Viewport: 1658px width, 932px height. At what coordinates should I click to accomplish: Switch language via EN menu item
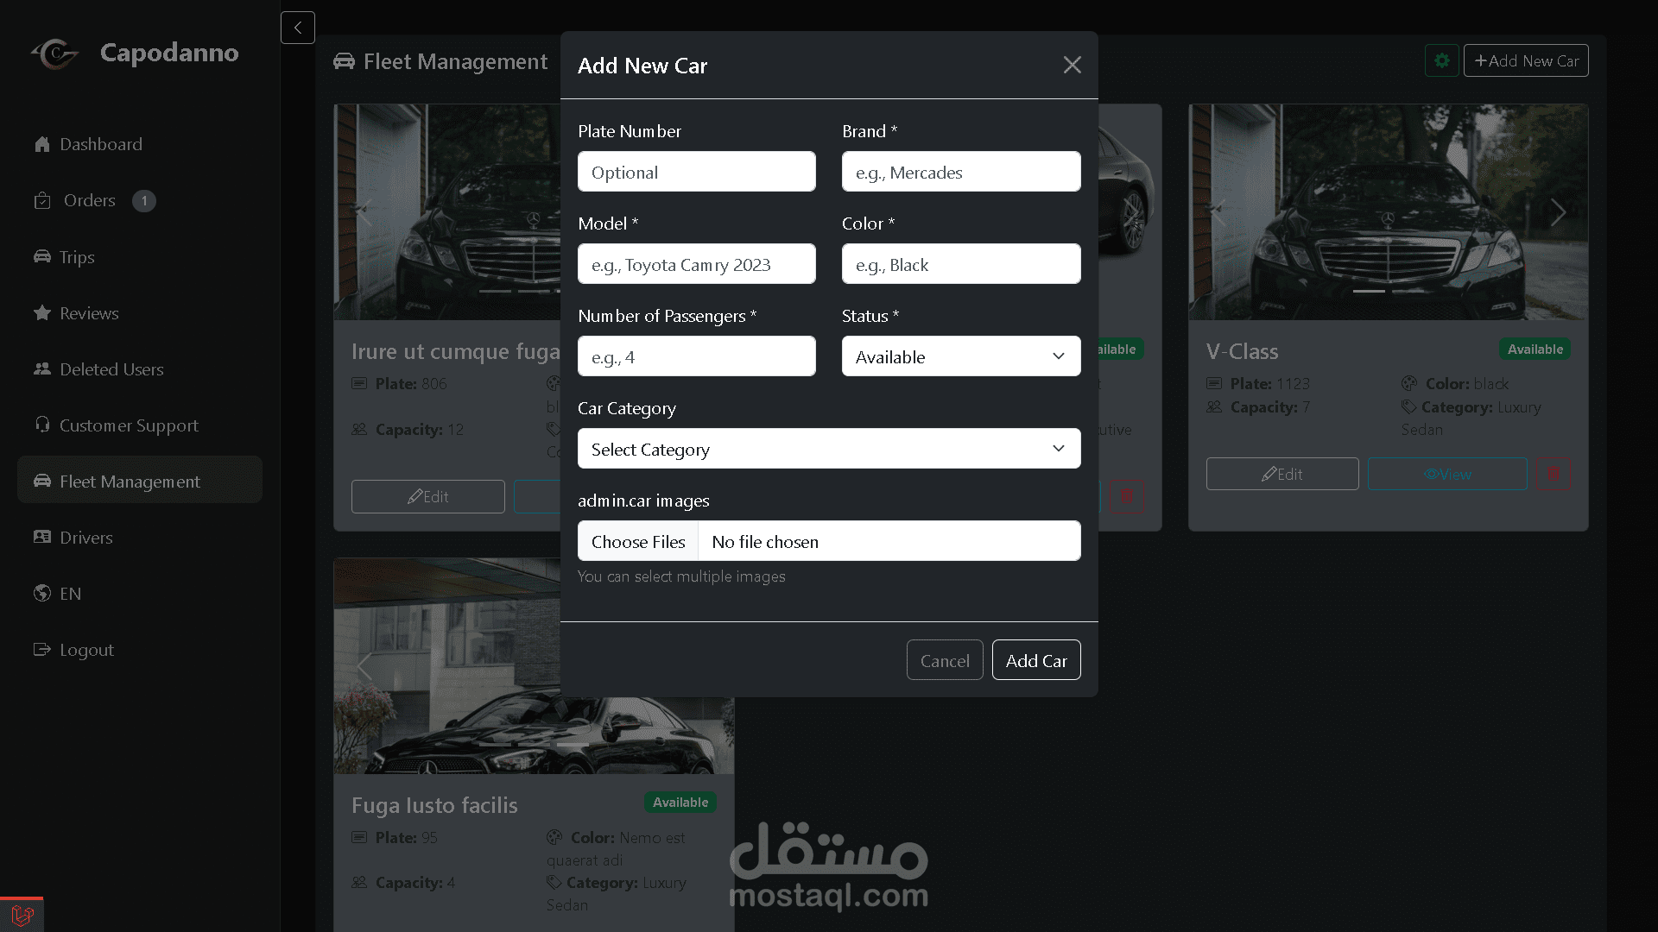(70, 594)
